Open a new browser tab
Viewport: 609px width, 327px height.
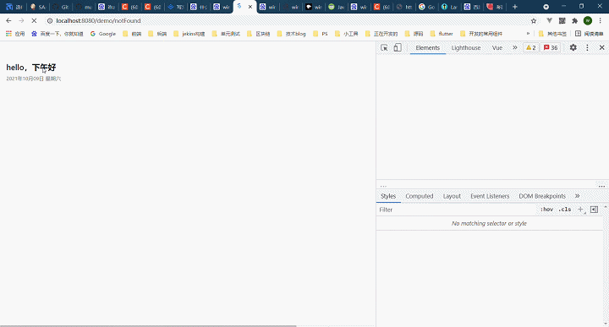pos(515,7)
